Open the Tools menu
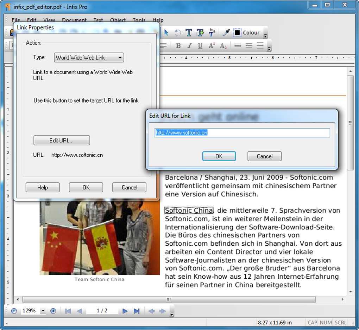The width and height of the screenshot is (359, 330). coord(139,20)
